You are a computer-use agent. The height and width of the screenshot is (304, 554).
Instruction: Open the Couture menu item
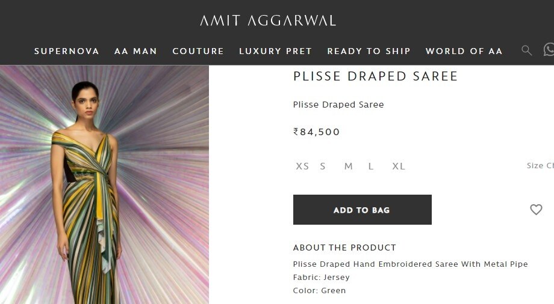coord(198,51)
